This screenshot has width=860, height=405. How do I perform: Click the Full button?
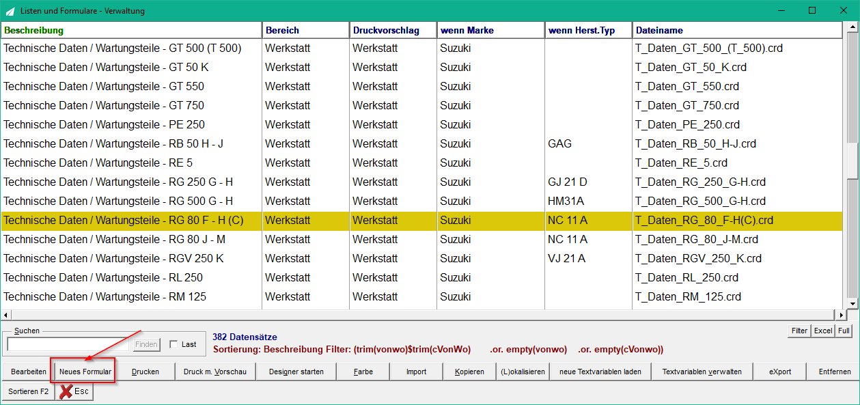pyautogui.click(x=844, y=331)
